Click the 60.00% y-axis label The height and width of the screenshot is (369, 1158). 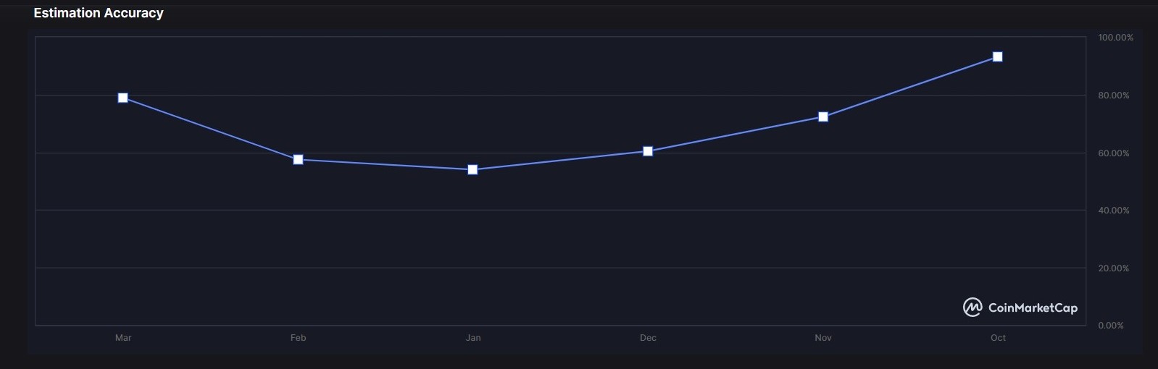click(x=1114, y=153)
